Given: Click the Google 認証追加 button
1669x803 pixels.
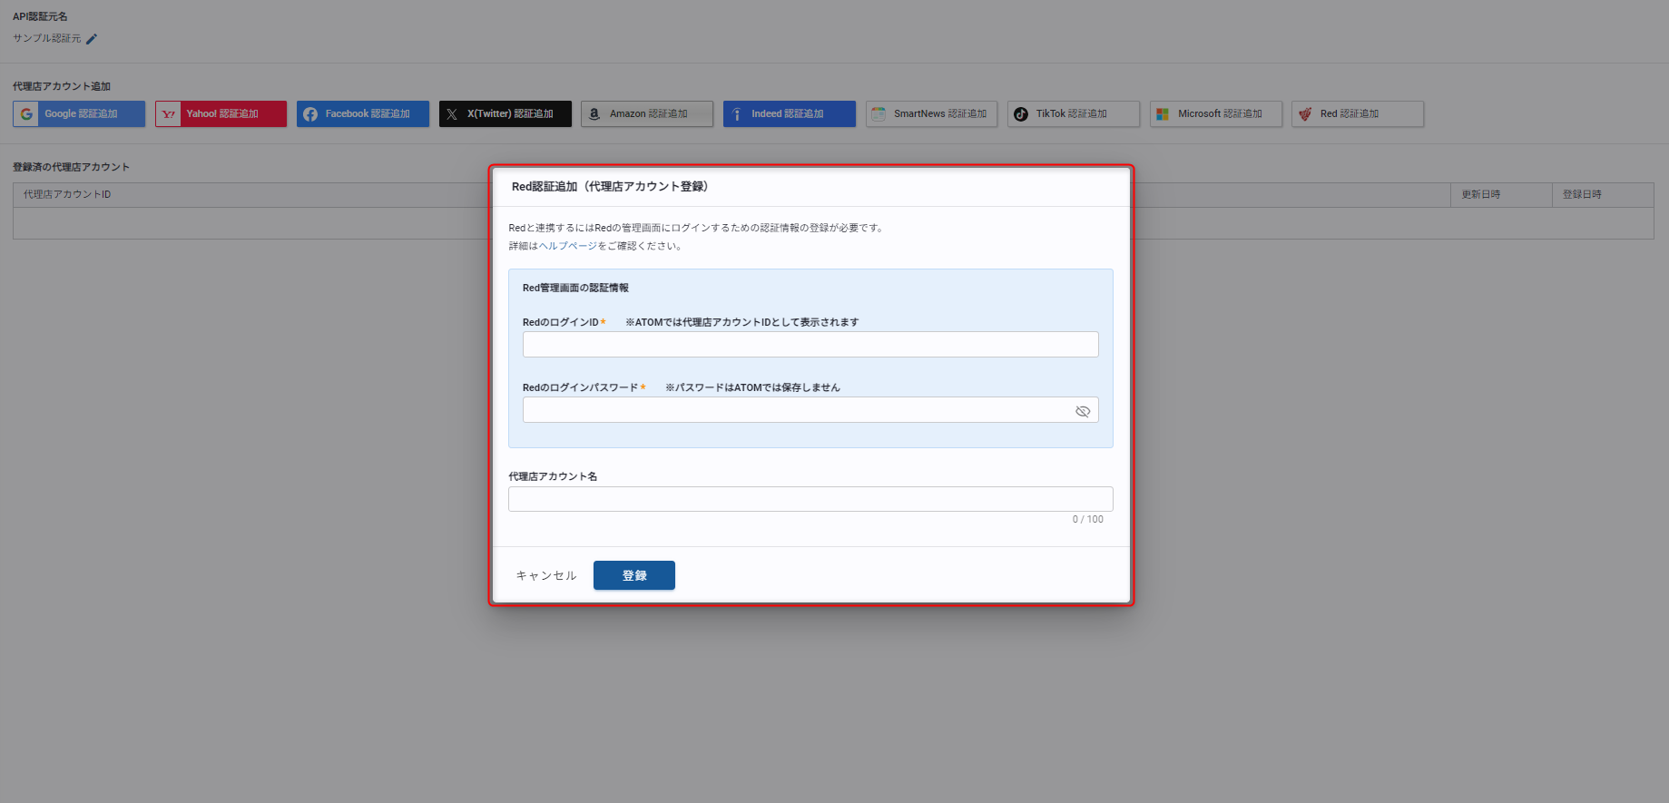Looking at the screenshot, I should [x=79, y=114].
